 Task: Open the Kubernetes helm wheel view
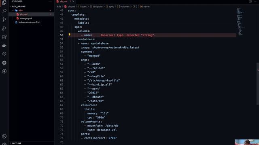click(4, 63)
